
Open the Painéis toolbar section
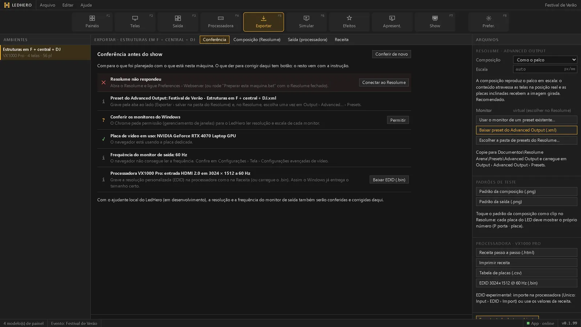(92, 22)
